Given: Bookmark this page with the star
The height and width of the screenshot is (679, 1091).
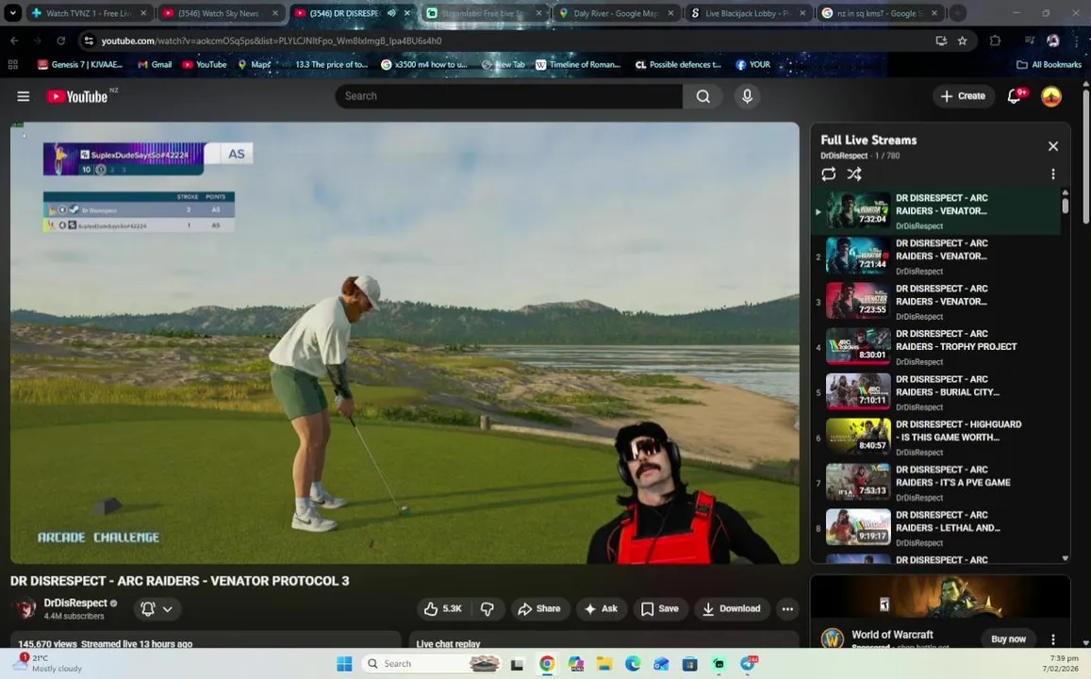Looking at the screenshot, I should pos(962,41).
